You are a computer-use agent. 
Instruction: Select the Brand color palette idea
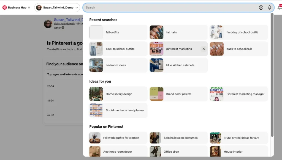(x=178, y=94)
